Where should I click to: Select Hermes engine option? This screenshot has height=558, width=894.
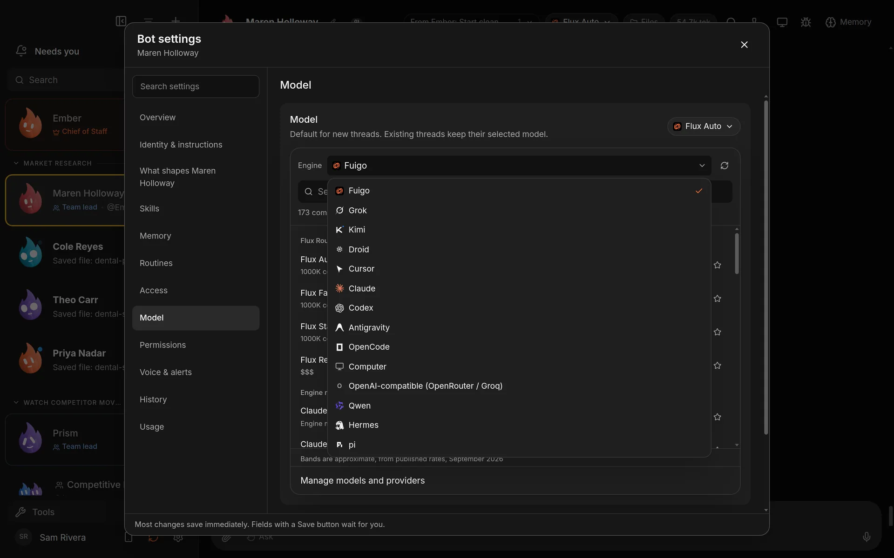(519, 425)
